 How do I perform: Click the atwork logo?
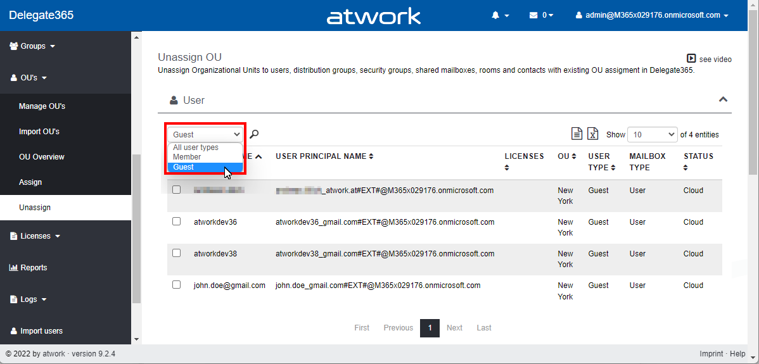tap(374, 16)
